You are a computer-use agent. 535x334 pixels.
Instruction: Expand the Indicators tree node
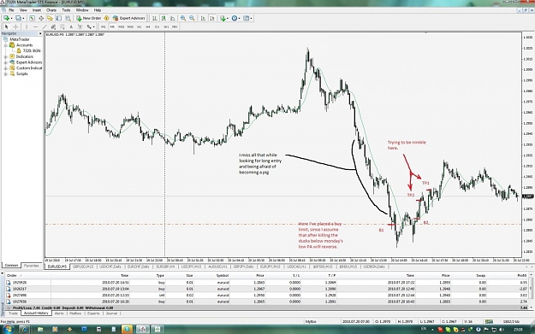[6, 56]
